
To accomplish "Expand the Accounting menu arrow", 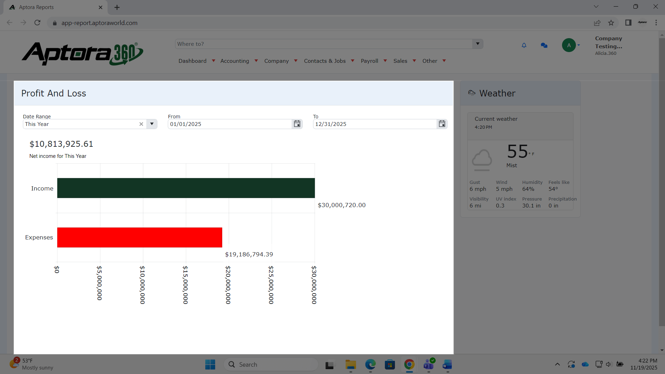I will pos(256,61).
